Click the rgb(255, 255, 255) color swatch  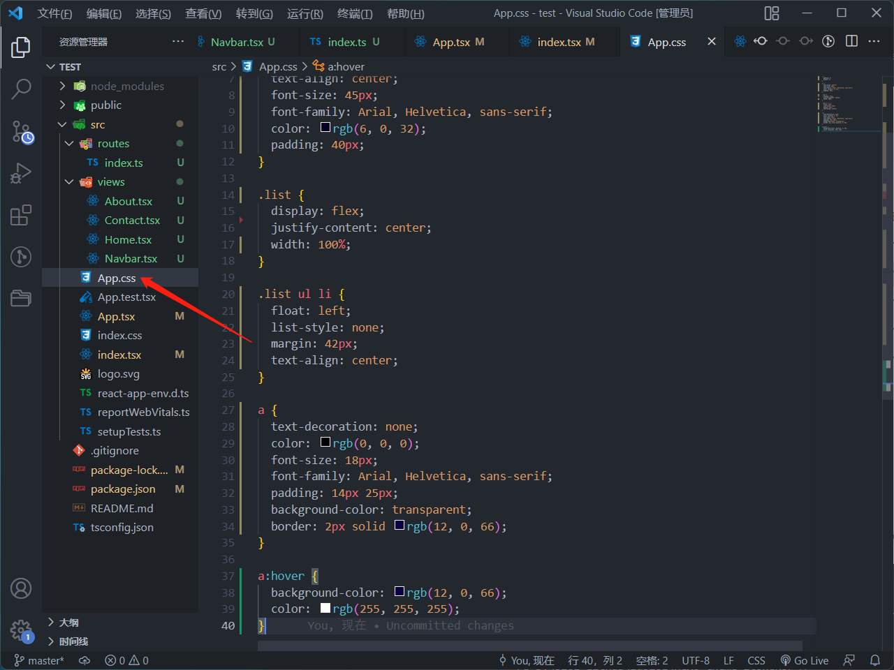pyautogui.click(x=325, y=607)
